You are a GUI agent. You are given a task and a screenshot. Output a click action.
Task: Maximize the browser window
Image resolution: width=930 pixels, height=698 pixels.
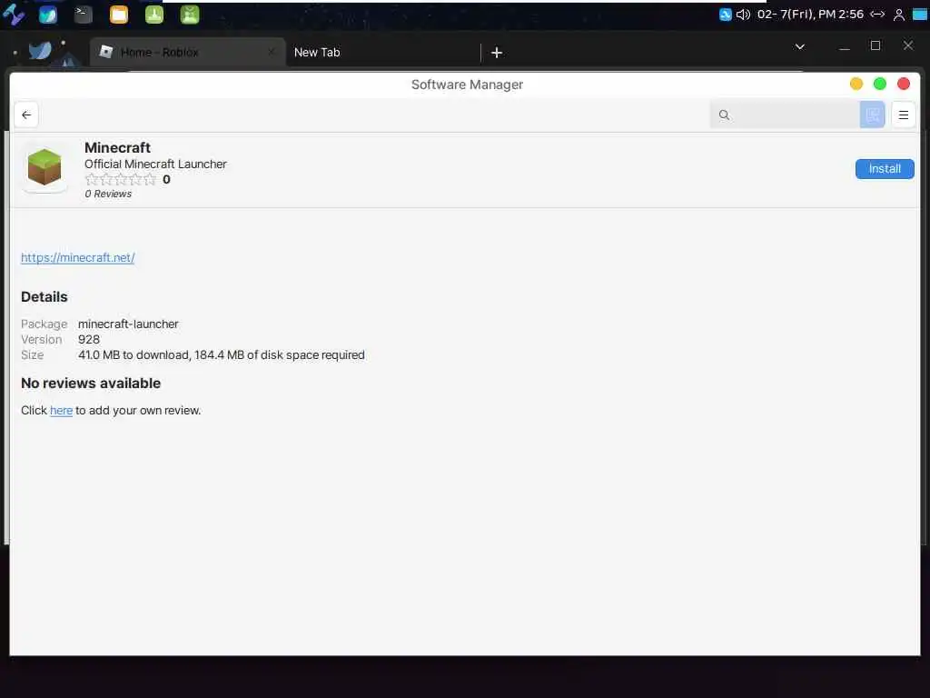875,45
